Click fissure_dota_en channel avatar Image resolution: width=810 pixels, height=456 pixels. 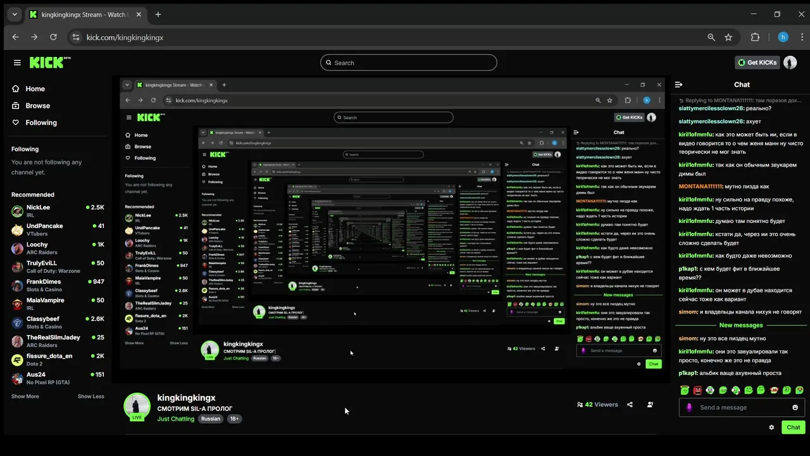click(x=17, y=360)
